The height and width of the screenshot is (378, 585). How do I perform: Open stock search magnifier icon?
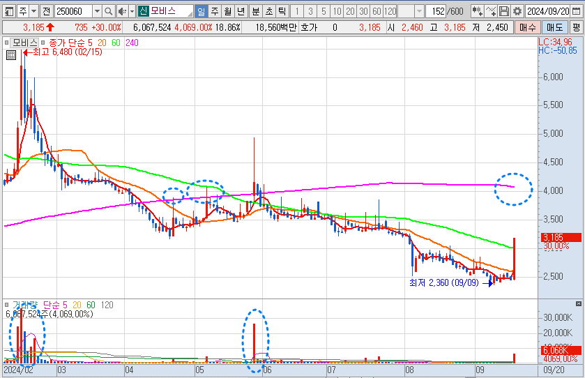tap(108, 12)
